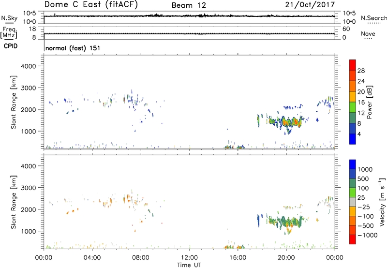Click the 'Nave' legend label
The image size is (387, 268).
click(x=368, y=34)
